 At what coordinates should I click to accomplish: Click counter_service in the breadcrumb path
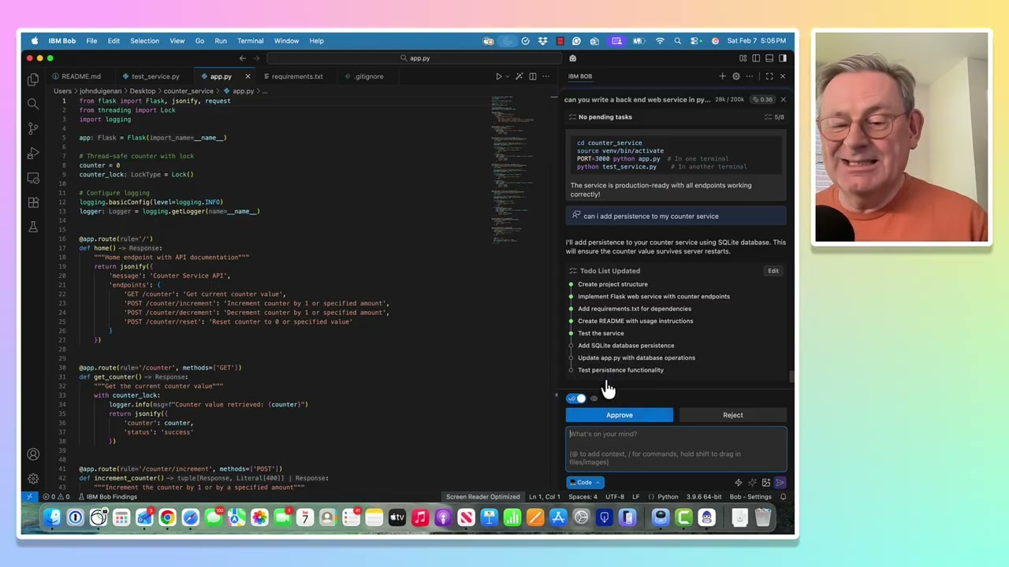(188, 91)
